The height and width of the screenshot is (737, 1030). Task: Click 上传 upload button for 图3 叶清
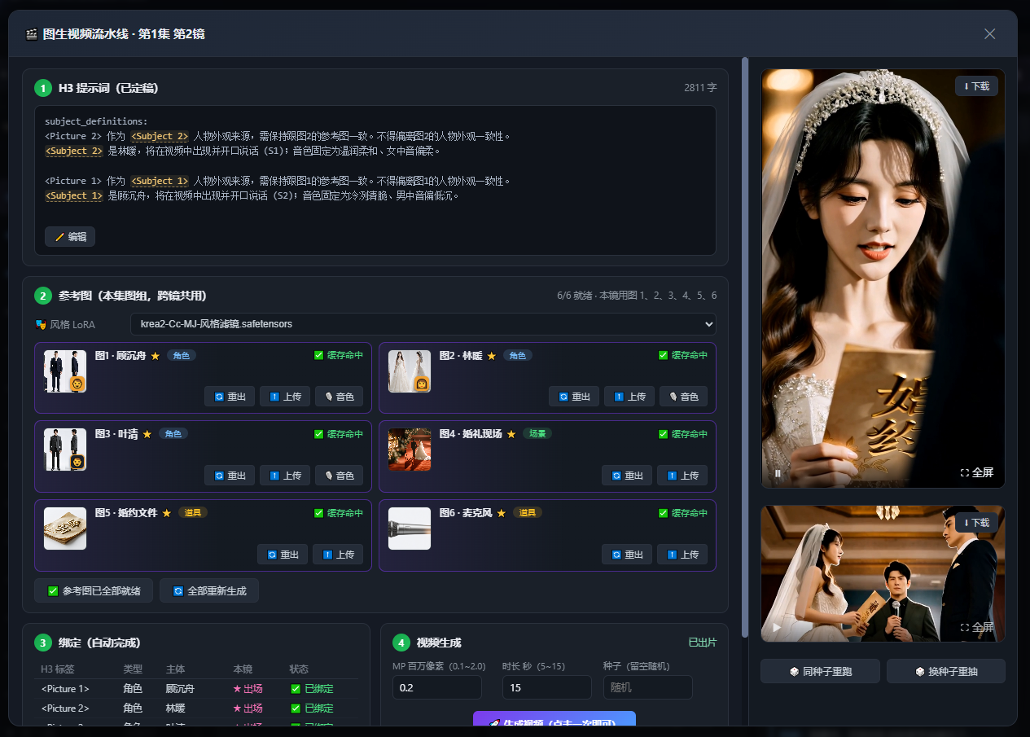(285, 476)
